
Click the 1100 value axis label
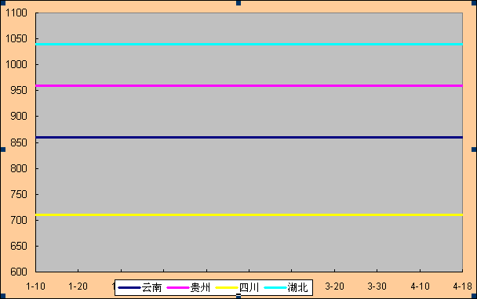16,13
